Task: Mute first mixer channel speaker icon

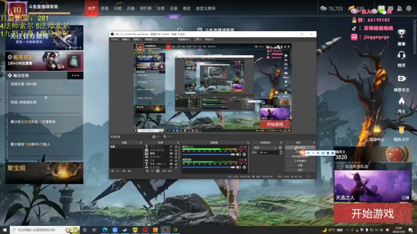Action: pyautogui.click(x=238, y=154)
